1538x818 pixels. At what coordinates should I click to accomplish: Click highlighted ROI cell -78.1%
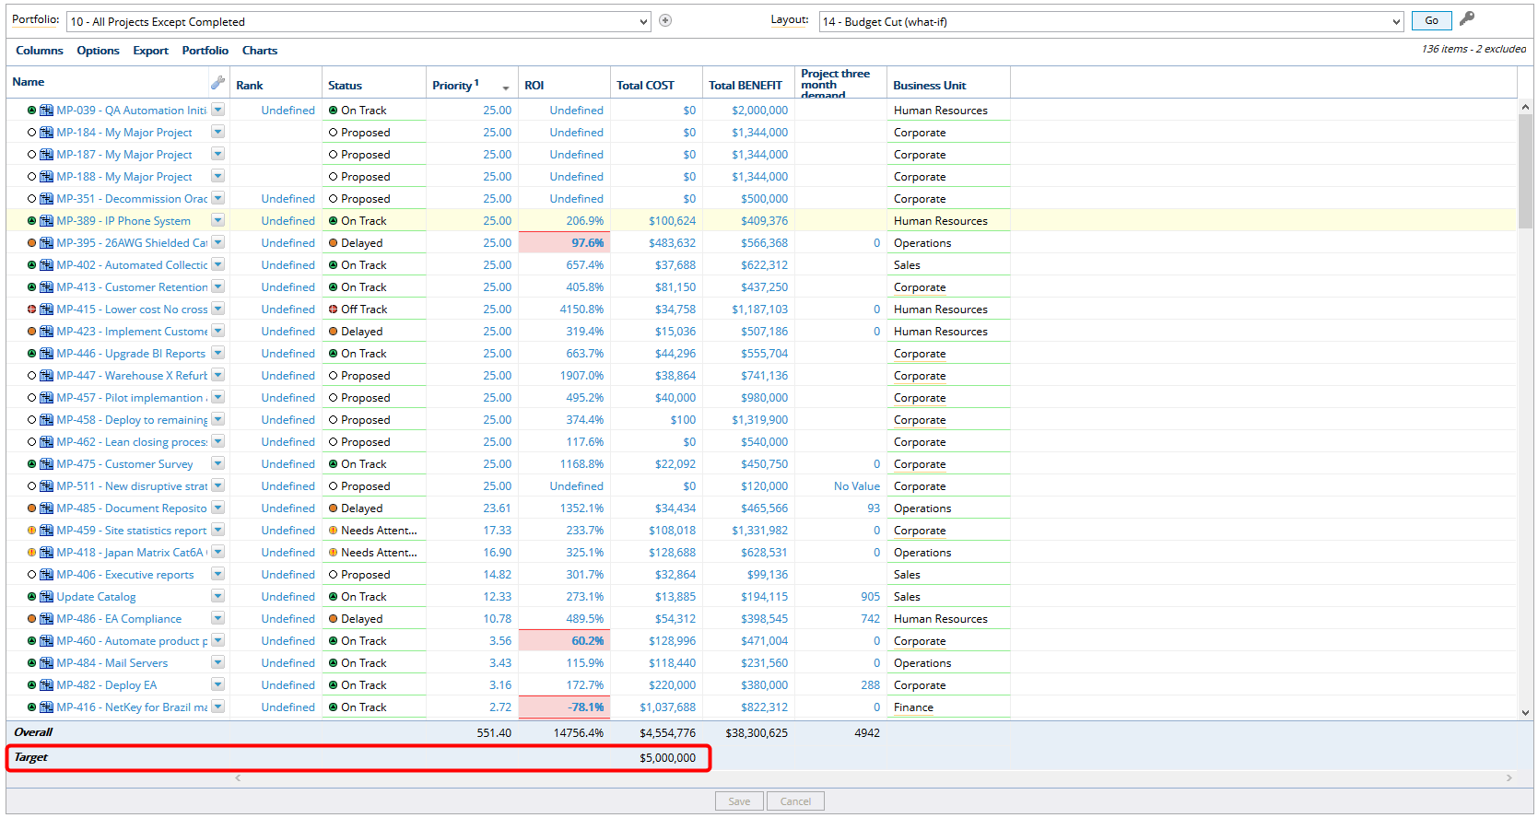click(x=564, y=707)
